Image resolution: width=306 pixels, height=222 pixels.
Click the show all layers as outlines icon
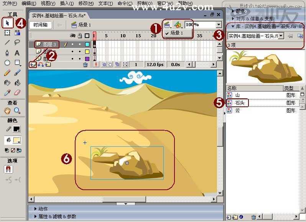click(87, 36)
